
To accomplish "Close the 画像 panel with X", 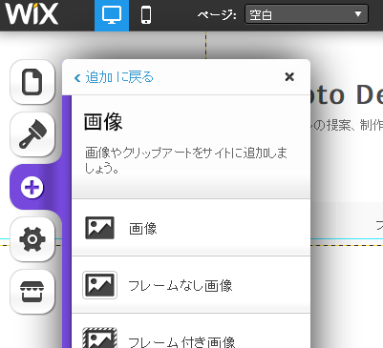I will (289, 76).
